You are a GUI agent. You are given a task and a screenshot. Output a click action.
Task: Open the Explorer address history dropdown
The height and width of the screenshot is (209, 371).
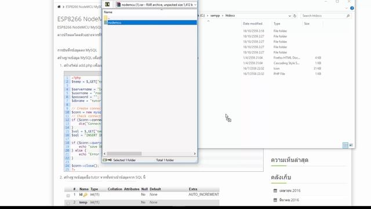point(290,16)
